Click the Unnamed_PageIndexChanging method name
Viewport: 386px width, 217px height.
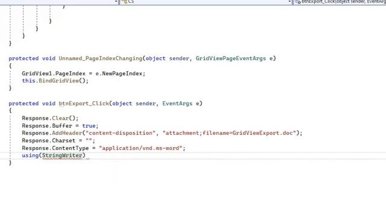[101, 58]
